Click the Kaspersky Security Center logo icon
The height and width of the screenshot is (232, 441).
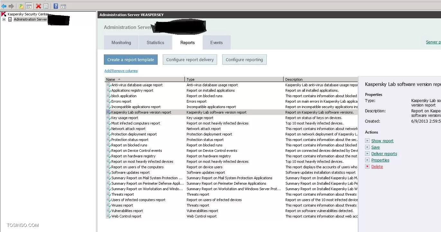pos(4,14)
